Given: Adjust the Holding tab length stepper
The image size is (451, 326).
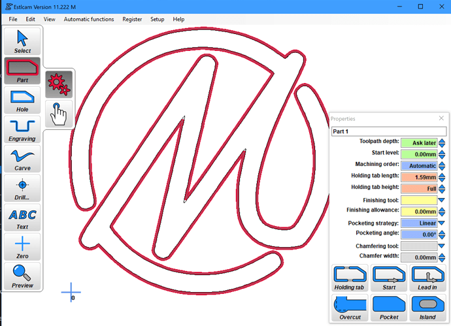Looking at the screenshot, I should coord(442,177).
